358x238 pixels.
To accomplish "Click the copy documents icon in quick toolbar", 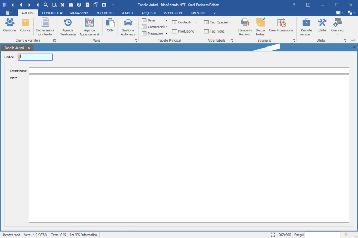I will (96, 5).
